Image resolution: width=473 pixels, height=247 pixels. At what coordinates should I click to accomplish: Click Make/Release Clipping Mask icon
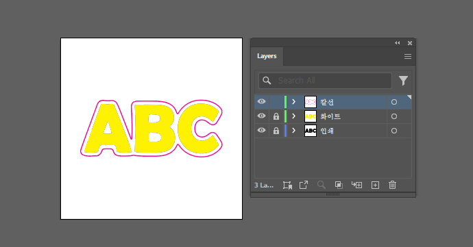(339, 185)
